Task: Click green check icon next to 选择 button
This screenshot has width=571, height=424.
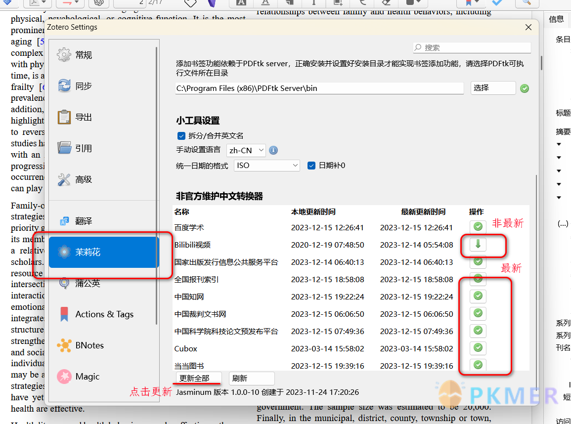Action: coord(525,88)
